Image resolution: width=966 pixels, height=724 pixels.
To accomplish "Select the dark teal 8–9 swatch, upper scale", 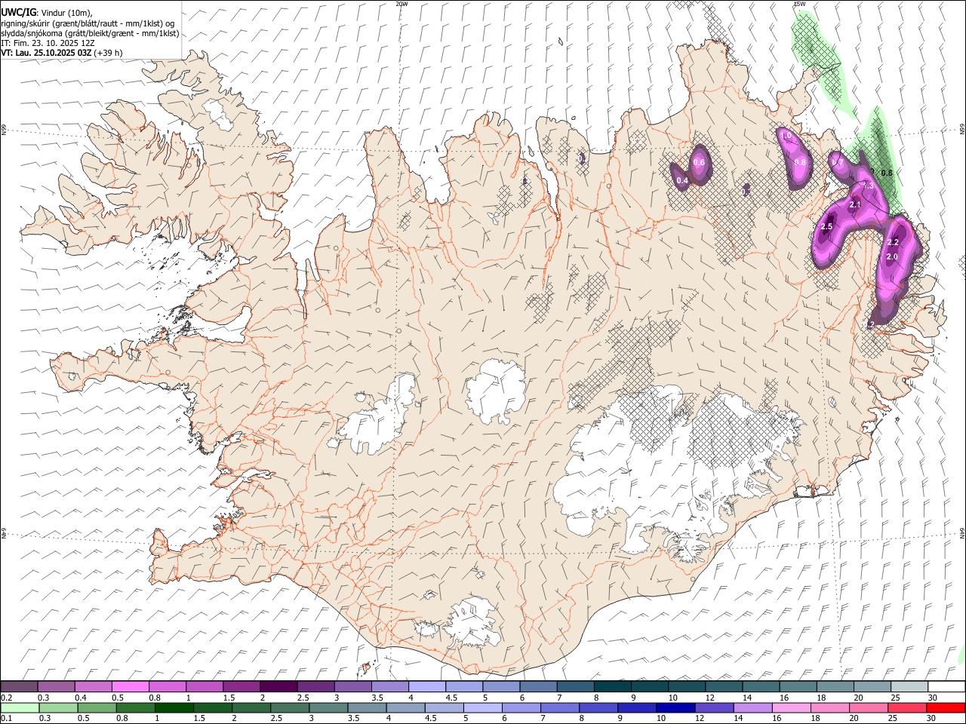I will point(613,686).
